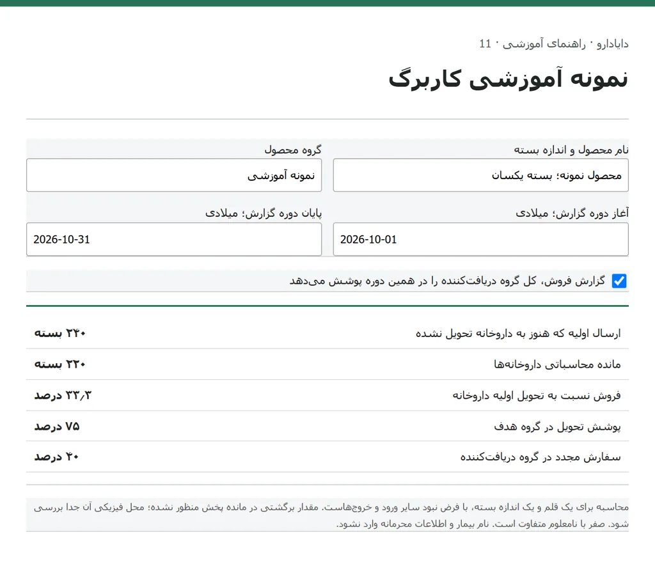Click row label «پوشش تحویل در گروه هدف»
The image size is (655, 571).
tap(557, 426)
